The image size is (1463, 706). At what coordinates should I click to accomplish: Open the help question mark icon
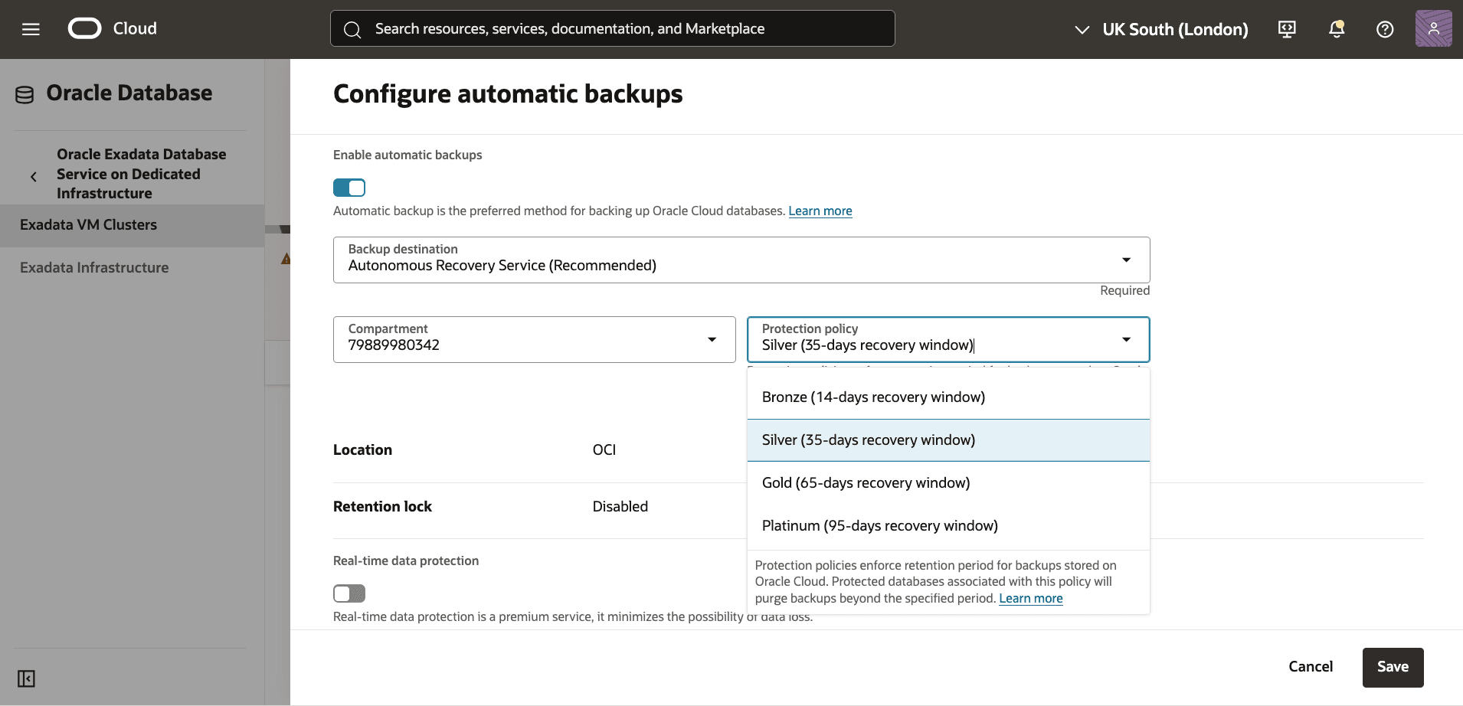1384,29
